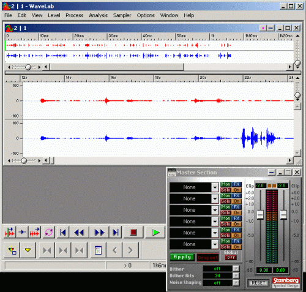Click the green Play button
The height and width of the screenshot is (292, 306).
pyautogui.click(x=155, y=232)
